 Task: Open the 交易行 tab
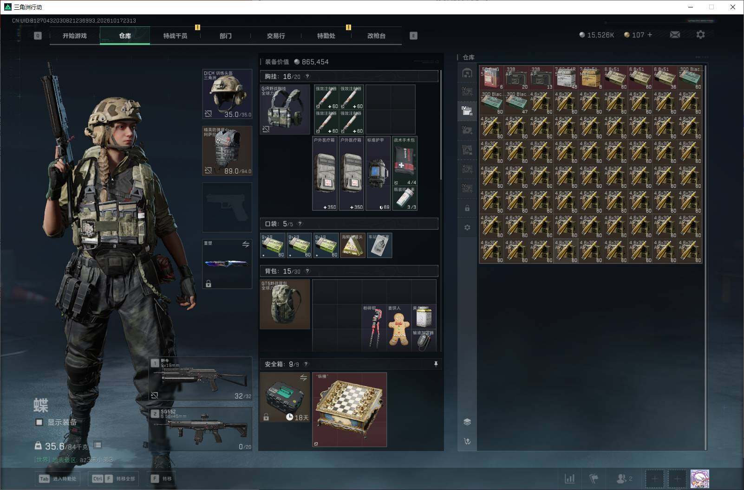click(x=276, y=36)
